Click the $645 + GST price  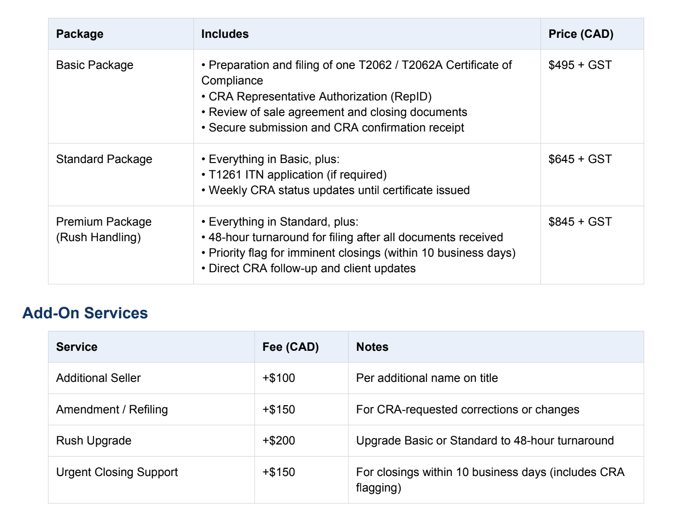(x=580, y=159)
